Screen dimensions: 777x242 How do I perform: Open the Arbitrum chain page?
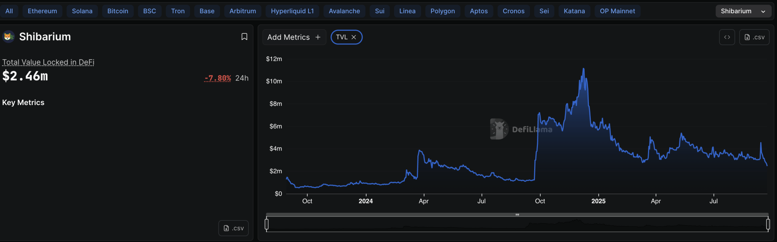(243, 11)
